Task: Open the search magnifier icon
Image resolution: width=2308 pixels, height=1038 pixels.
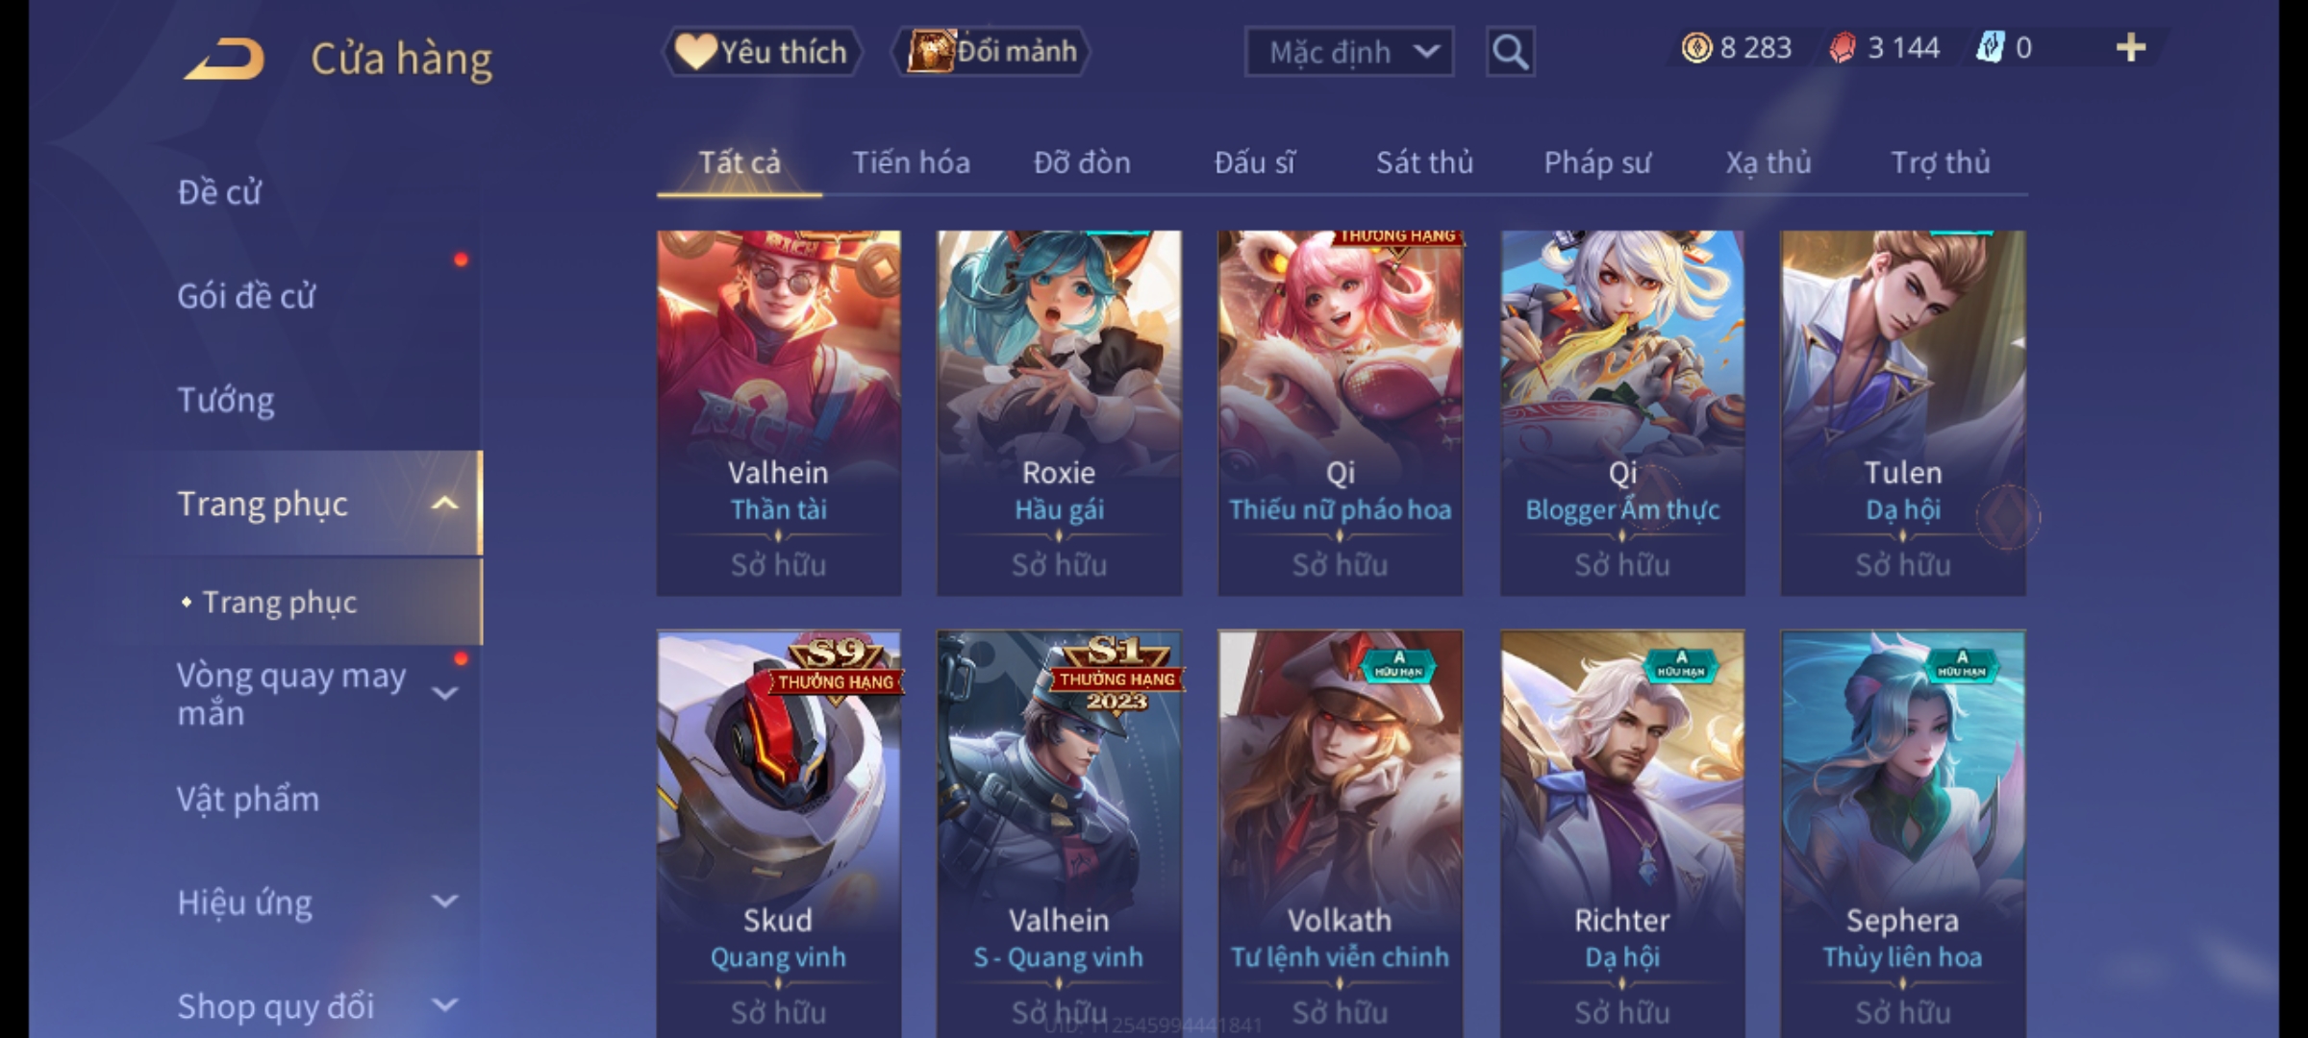Action: tap(1510, 52)
